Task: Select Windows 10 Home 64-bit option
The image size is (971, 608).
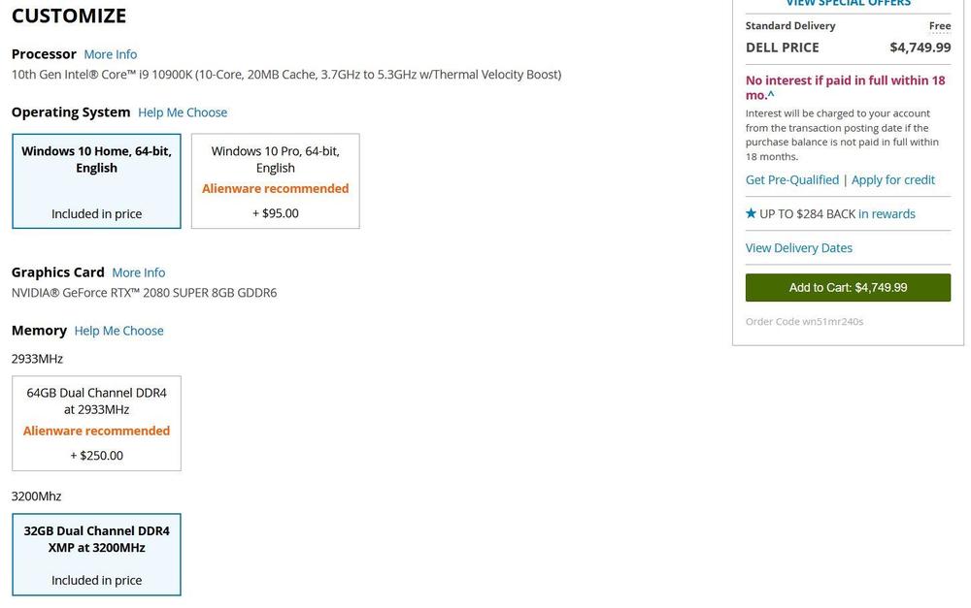Action: 96,181
